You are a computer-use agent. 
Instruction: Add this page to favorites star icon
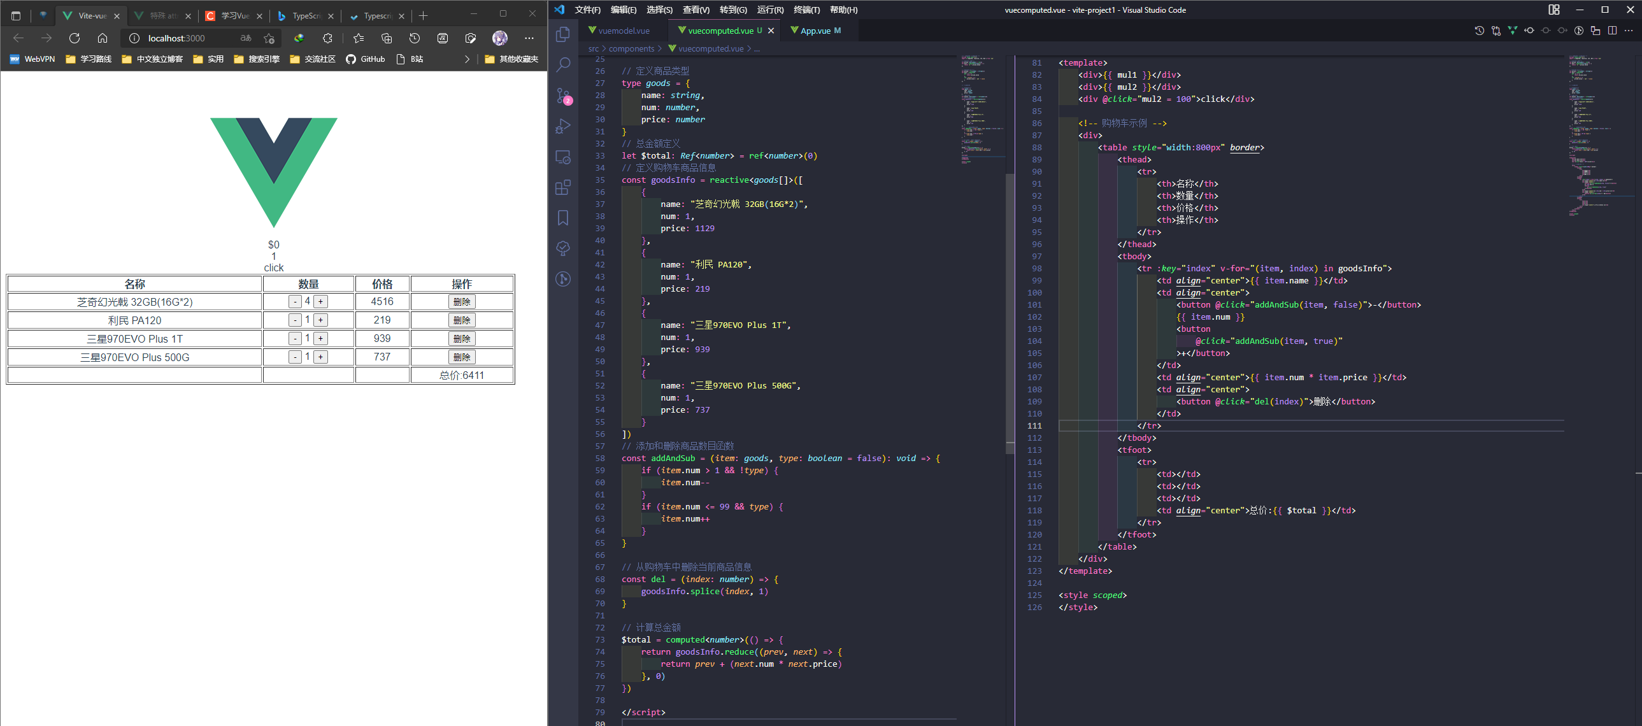pos(269,38)
